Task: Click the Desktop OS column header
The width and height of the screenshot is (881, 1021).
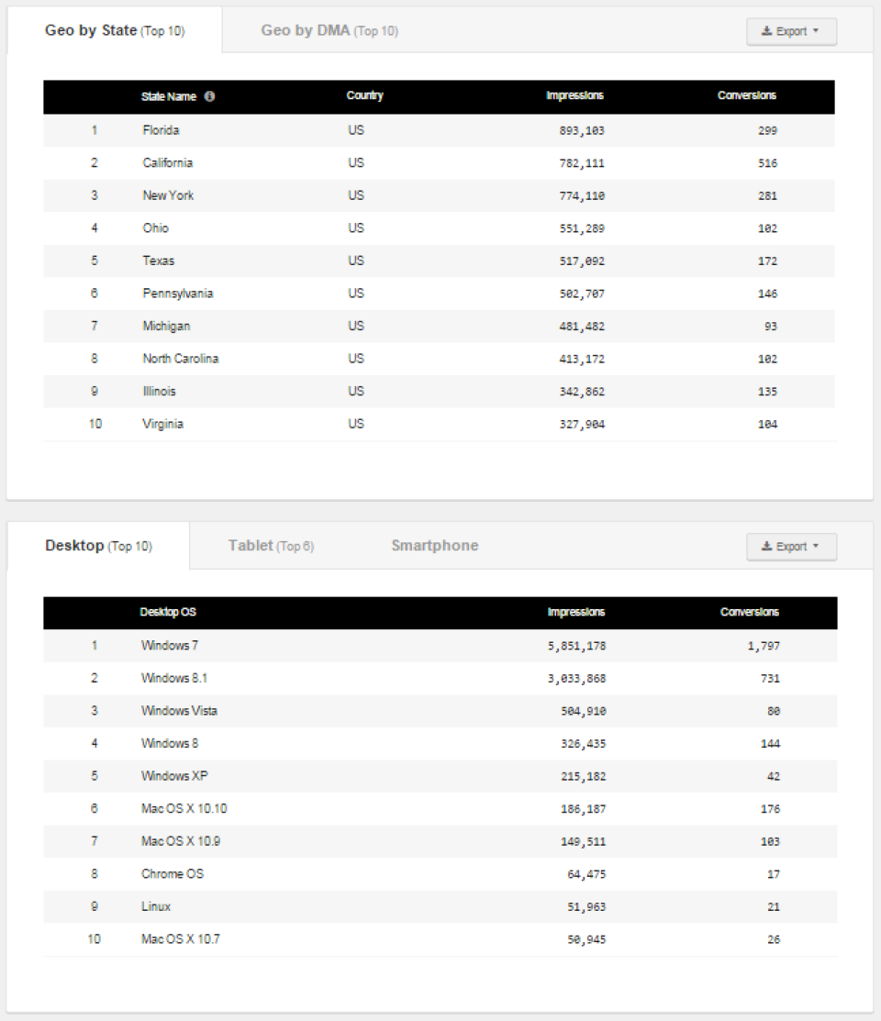Action: [166, 612]
